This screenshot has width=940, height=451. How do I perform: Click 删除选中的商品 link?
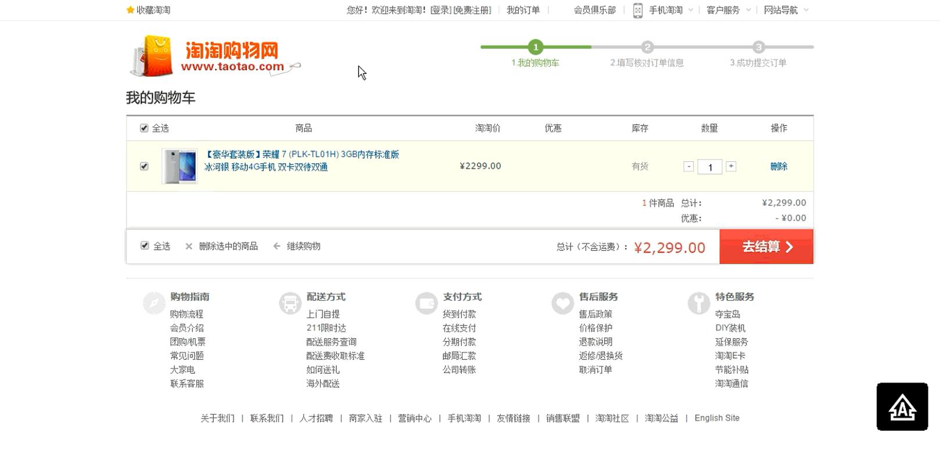click(228, 246)
